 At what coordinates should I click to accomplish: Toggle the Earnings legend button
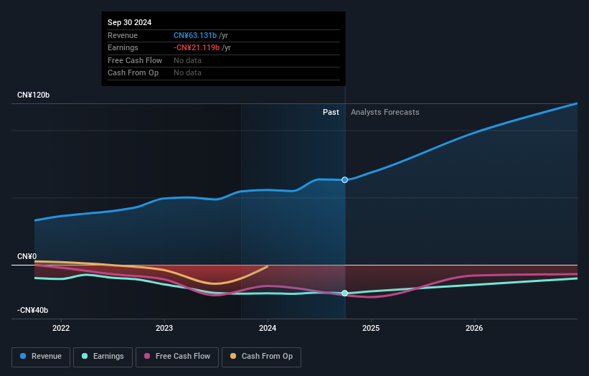pos(103,357)
